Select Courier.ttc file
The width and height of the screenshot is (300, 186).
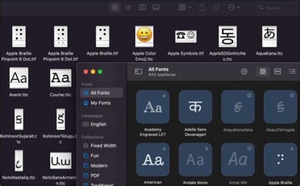[x=61, y=78]
